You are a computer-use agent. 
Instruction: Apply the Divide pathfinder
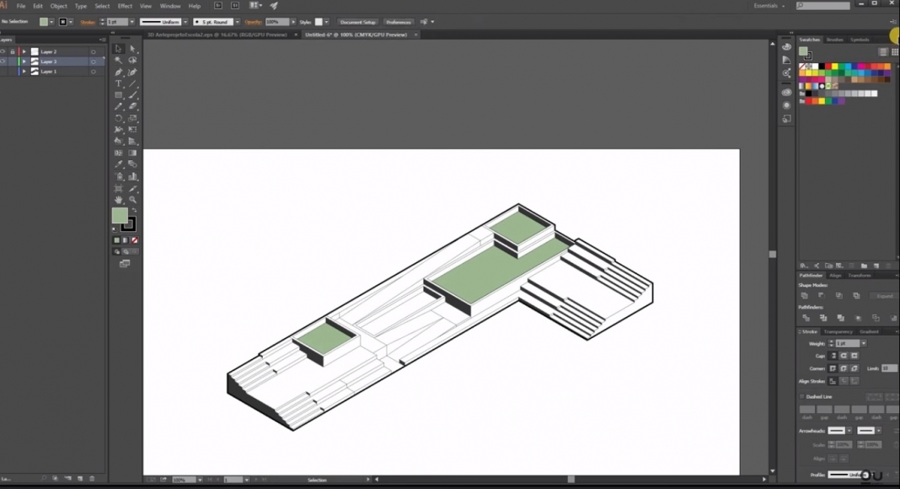pyautogui.click(x=806, y=319)
